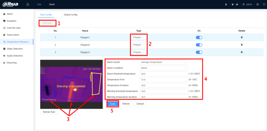Open the settings gear icon in the header
This screenshot has width=267, height=131.
(x=258, y=5)
